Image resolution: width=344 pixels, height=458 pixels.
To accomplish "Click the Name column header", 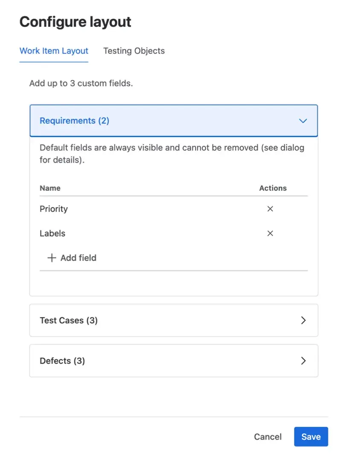I will coord(50,188).
